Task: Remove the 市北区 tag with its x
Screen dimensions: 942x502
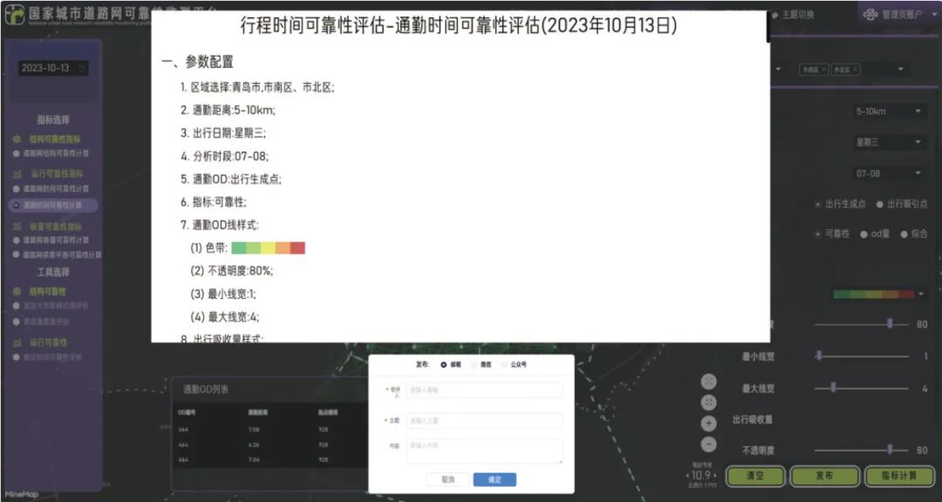Action: 855,70
